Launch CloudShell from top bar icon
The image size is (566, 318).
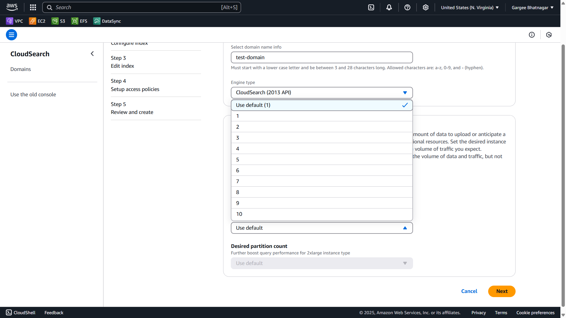coord(371,7)
